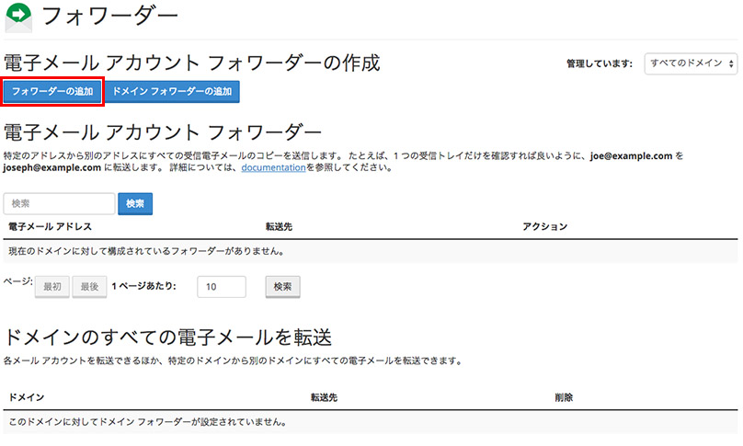Click the green arrow Forwarders envelope icon
The image size is (743, 446).
(x=18, y=17)
